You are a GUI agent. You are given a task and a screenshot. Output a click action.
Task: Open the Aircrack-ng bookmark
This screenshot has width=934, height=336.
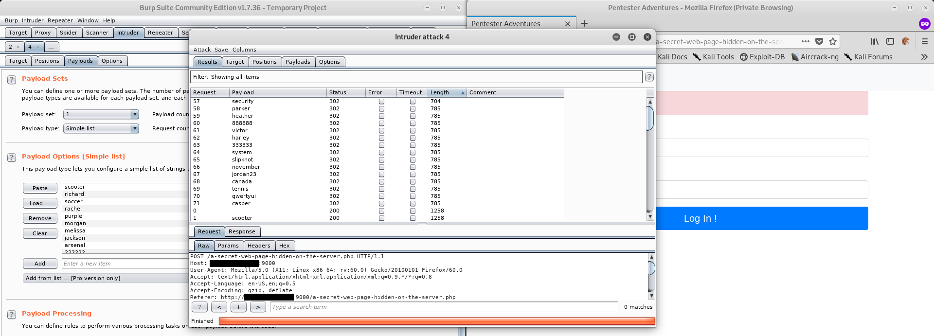[815, 57]
